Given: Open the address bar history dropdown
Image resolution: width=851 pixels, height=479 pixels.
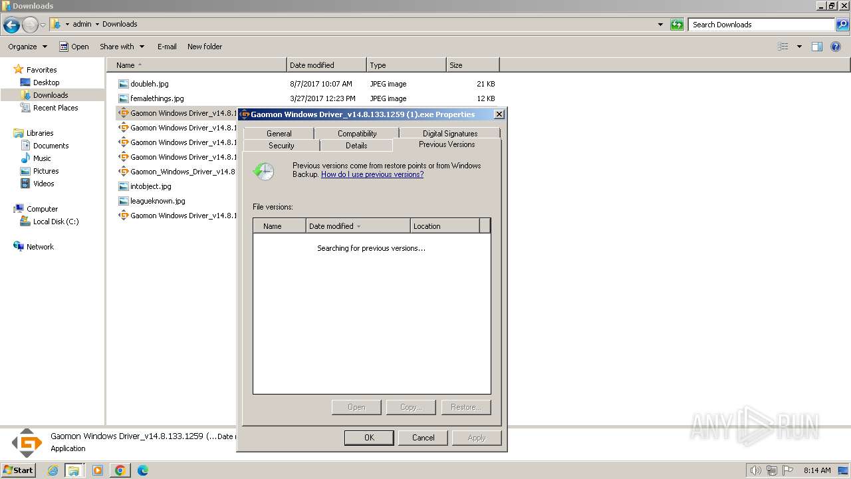Looking at the screenshot, I should tap(660, 25).
